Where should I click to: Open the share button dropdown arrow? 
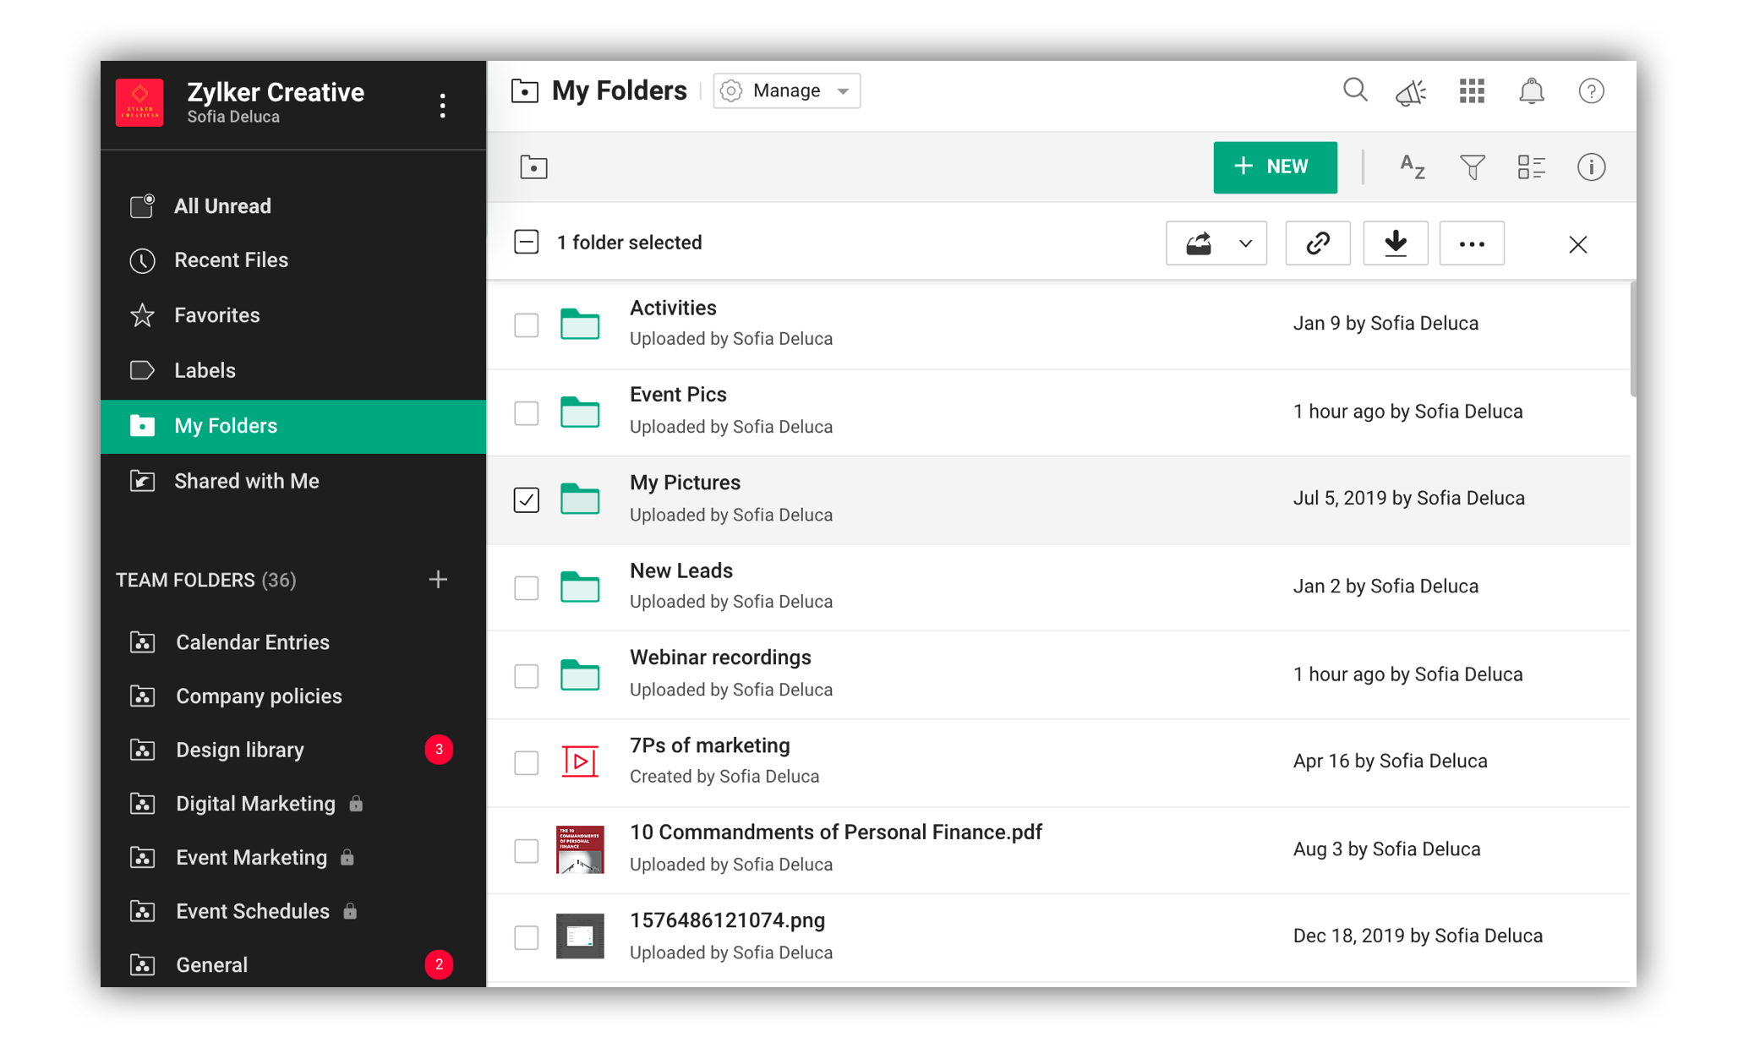pos(1245,243)
